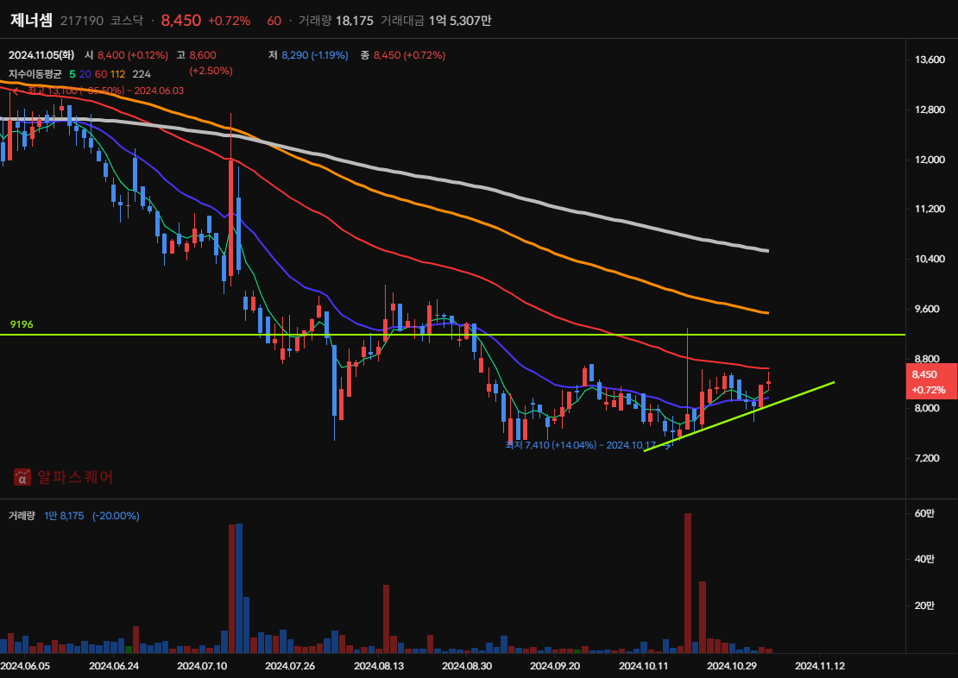Select the stock code 217190

(x=82, y=21)
